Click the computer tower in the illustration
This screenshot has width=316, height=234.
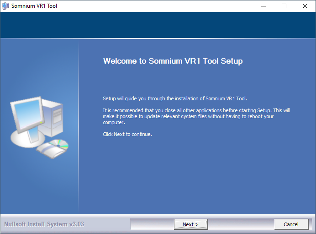[54, 118]
